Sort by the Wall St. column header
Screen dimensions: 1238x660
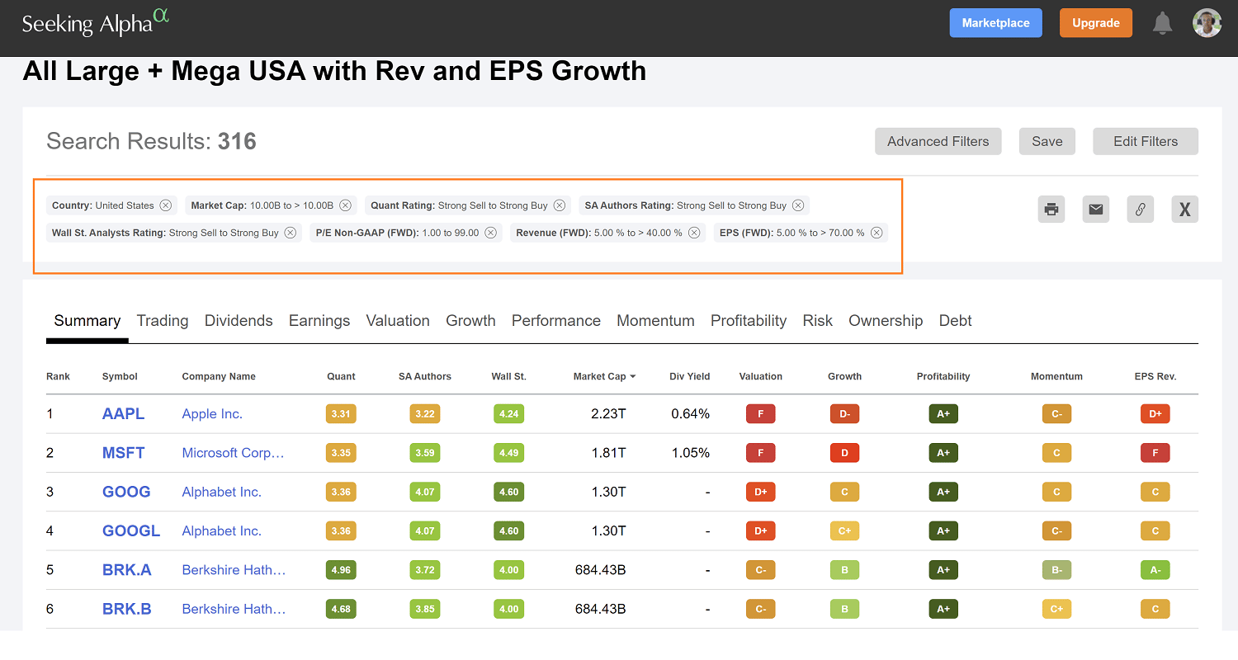509,376
